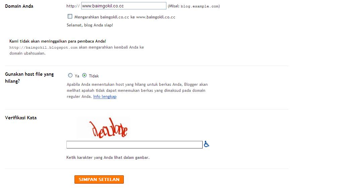Click the Tidak label text
Viewport: 362px width, 188px height.
[x=94, y=76]
